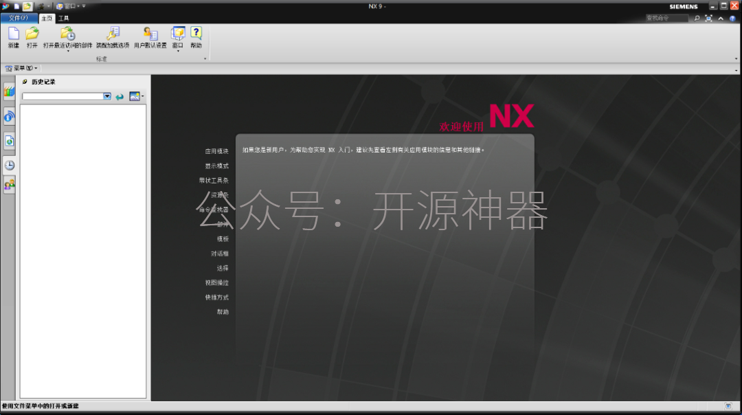Screen dimensions: 742x415
Task: Select 显示模式 on welcome page
Action: click(216, 166)
